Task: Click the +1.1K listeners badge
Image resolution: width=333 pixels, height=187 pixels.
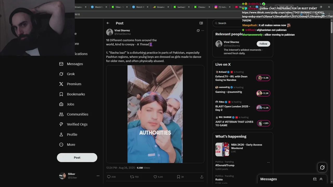Action: click(263, 108)
